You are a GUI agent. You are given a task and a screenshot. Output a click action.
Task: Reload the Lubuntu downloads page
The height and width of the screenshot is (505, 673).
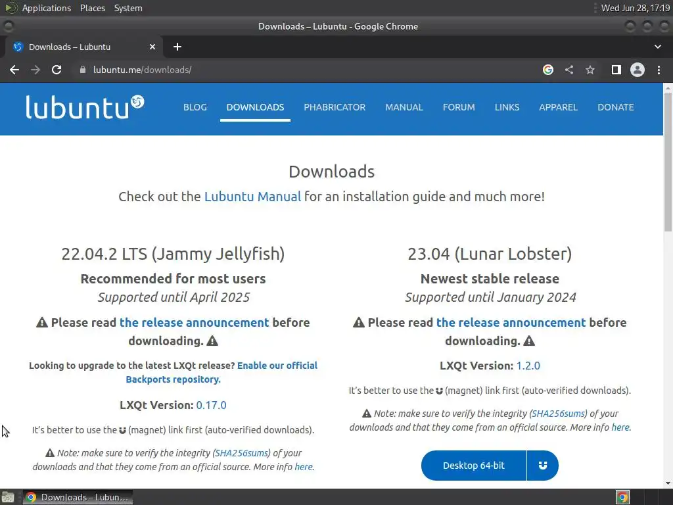coord(57,70)
